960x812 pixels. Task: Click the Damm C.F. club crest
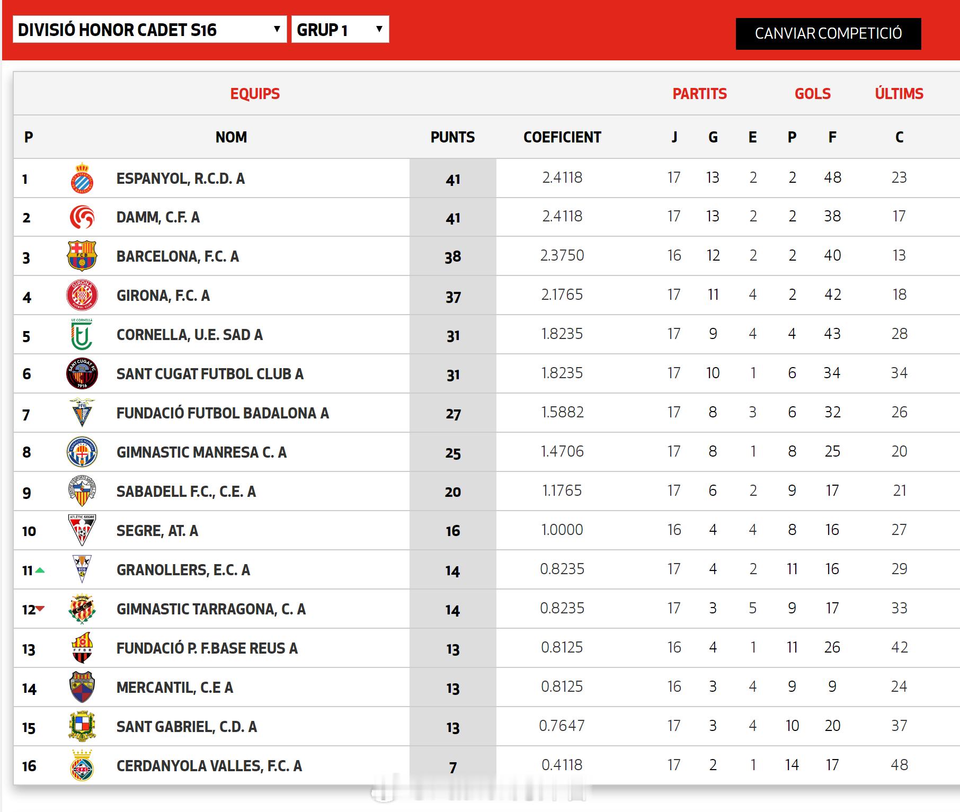click(x=82, y=217)
